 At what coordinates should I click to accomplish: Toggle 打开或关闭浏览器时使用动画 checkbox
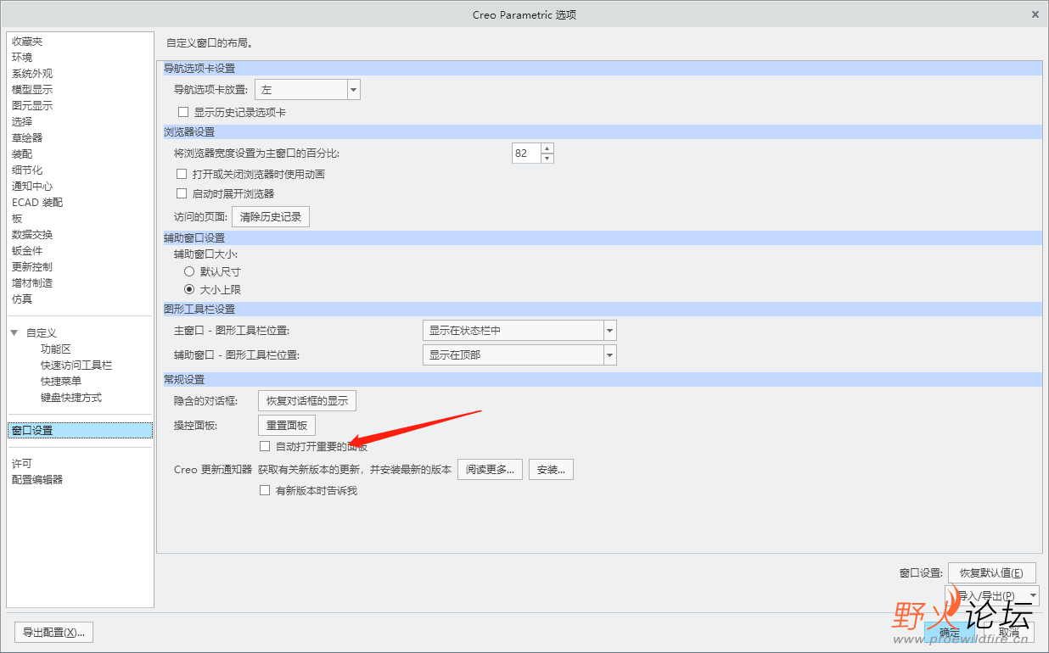(182, 174)
